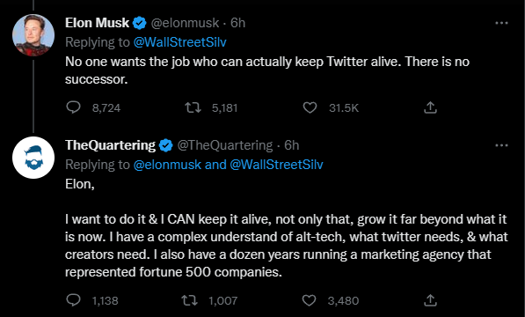Open TheQuartering display name
This screenshot has height=317, width=525.
coord(110,145)
